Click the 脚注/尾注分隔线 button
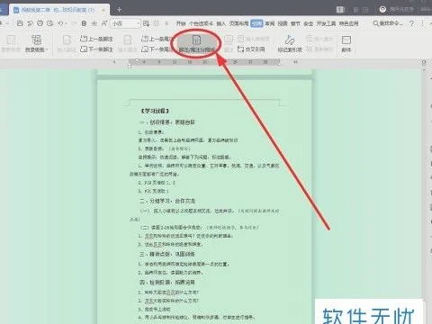This screenshot has width=432, height=324. [197, 44]
